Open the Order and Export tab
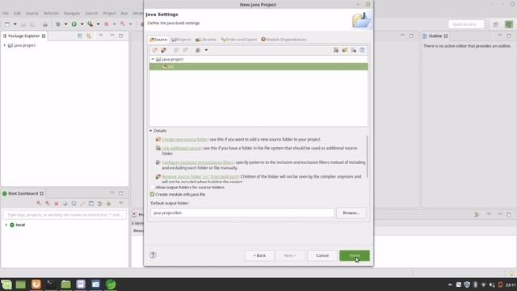517x291 pixels. pos(239,40)
